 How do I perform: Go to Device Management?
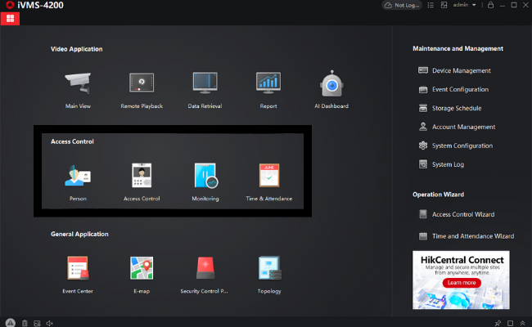(x=454, y=70)
